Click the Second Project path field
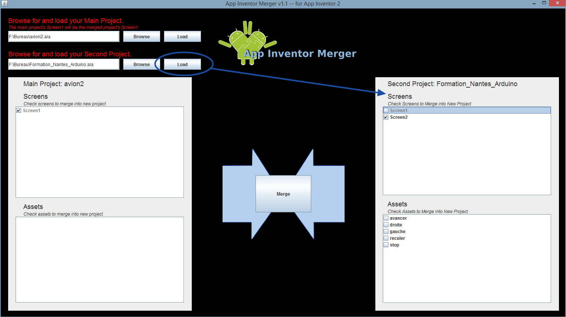The height and width of the screenshot is (317, 566). click(x=63, y=64)
